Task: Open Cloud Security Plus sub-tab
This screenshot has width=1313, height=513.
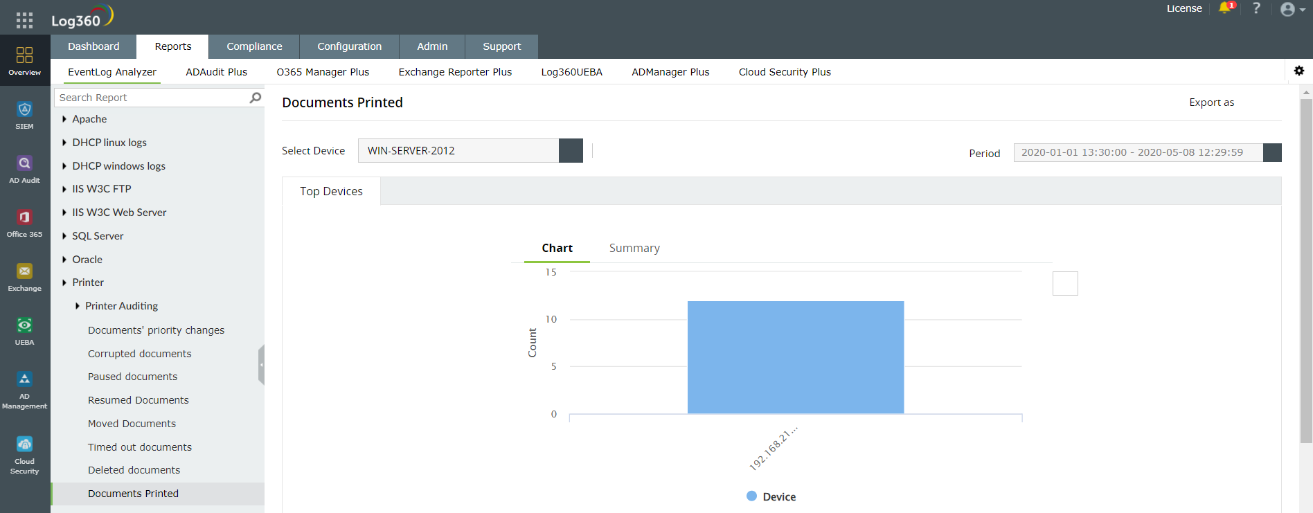Action: 785,72
